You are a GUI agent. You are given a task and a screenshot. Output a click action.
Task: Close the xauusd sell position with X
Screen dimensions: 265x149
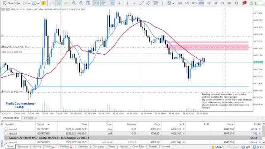point(260,133)
